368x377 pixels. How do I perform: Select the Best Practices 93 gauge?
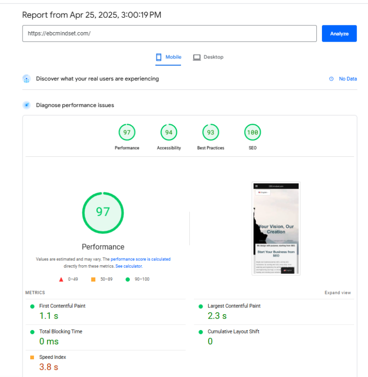[x=211, y=132]
